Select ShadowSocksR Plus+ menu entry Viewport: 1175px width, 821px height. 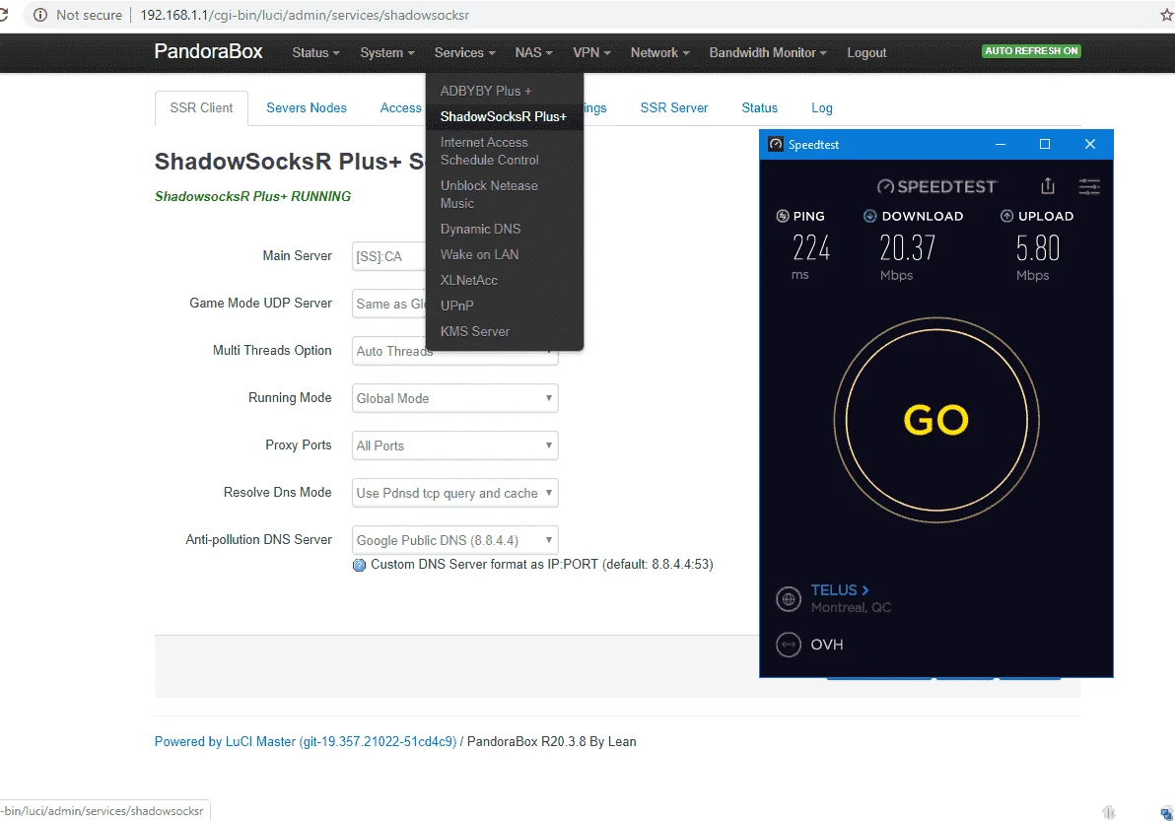pos(505,116)
